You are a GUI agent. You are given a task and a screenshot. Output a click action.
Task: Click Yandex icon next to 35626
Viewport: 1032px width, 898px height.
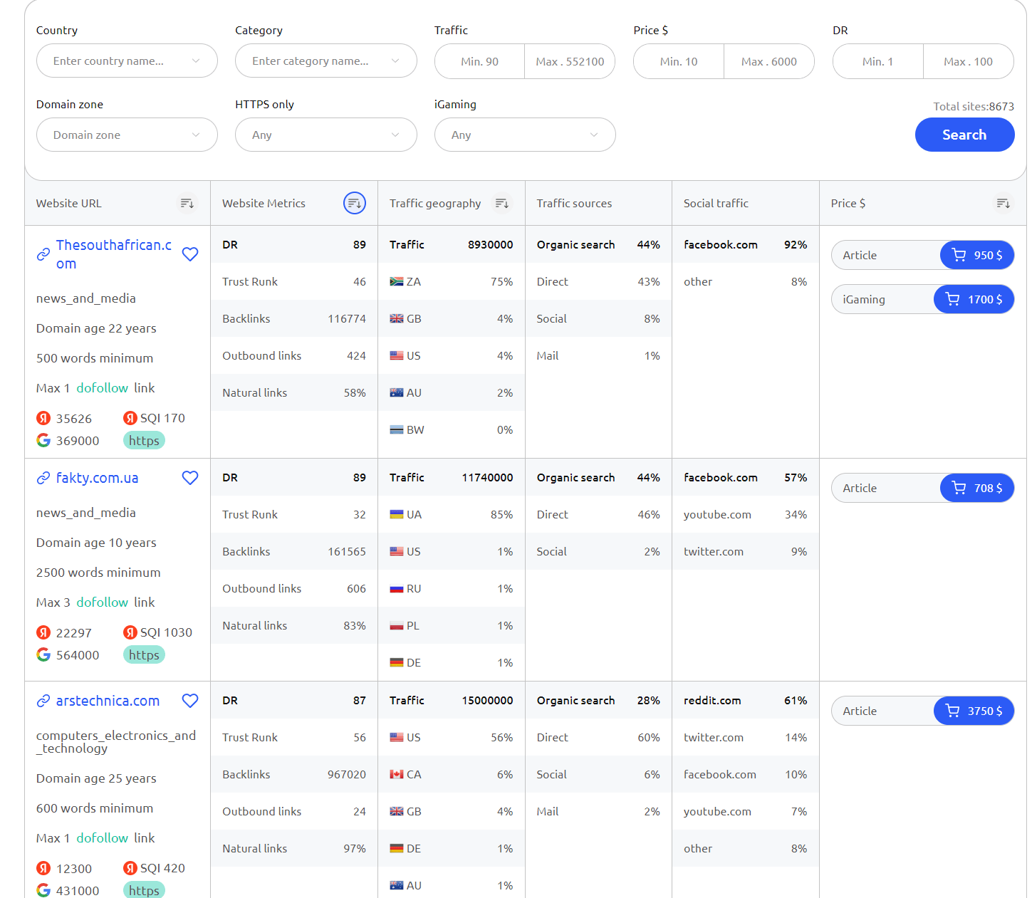click(x=43, y=418)
